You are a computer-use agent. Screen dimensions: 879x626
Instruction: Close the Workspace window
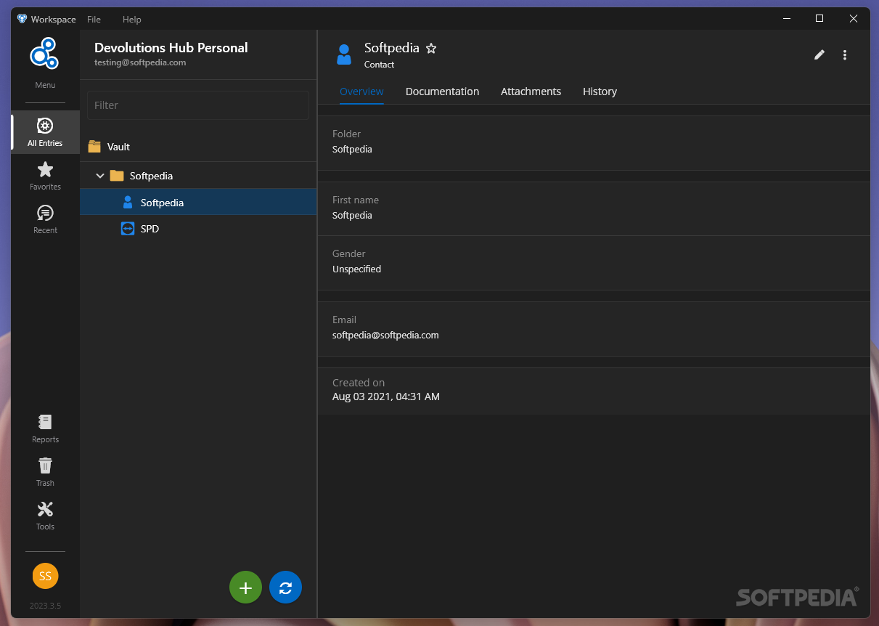pos(854,19)
